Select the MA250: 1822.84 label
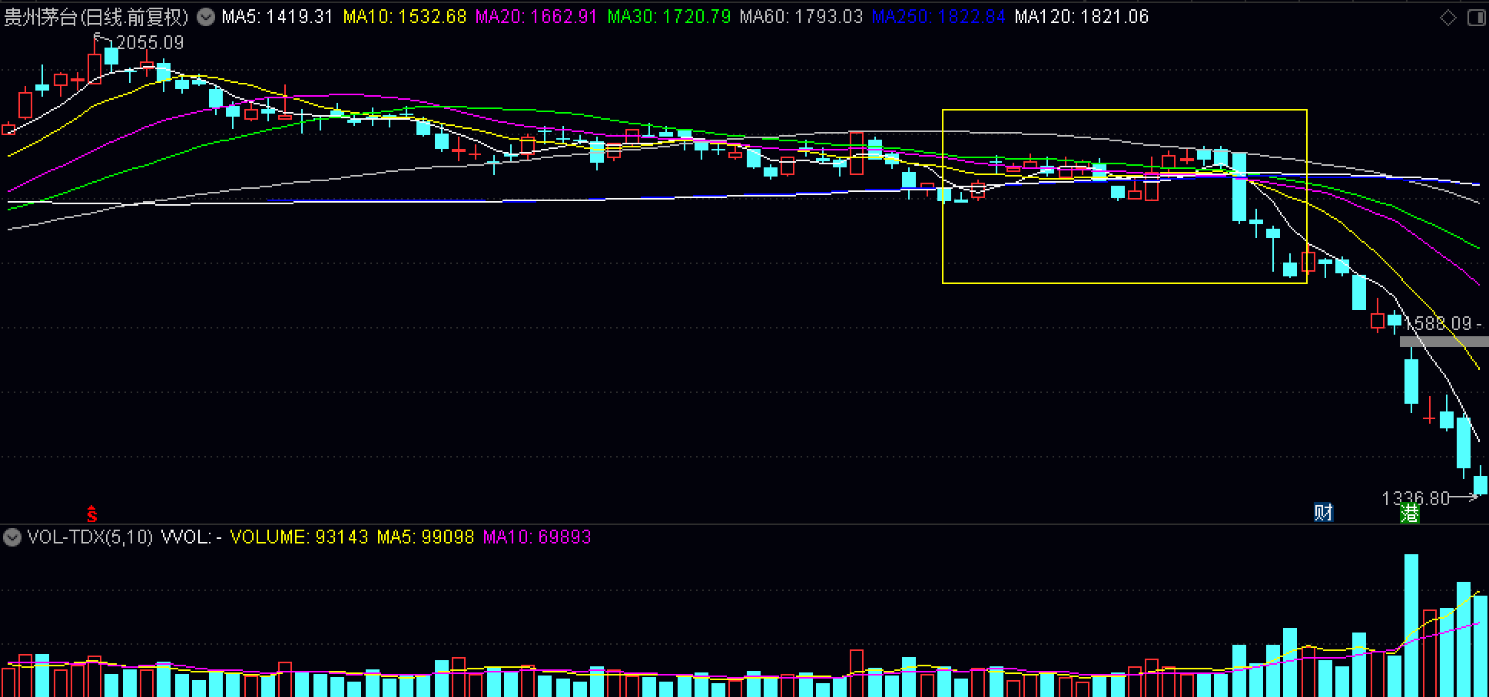Image resolution: width=1489 pixels, height=697 pixels. point(938,17)
